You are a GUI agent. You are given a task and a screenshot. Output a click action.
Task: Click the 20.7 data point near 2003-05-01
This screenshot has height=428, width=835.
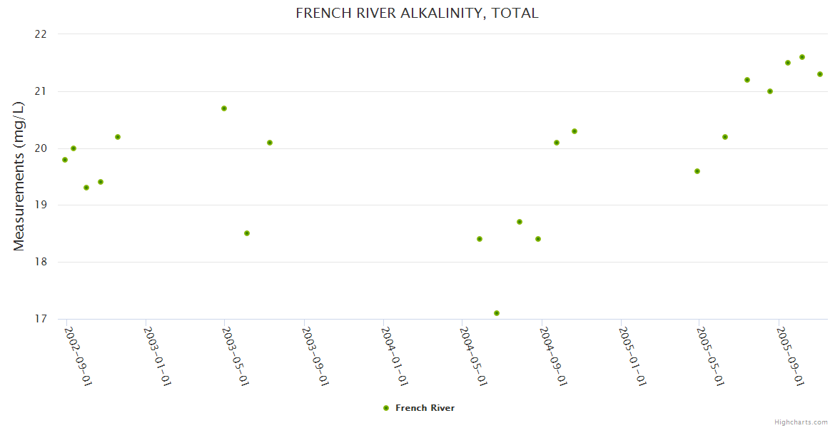coord(224,108)
